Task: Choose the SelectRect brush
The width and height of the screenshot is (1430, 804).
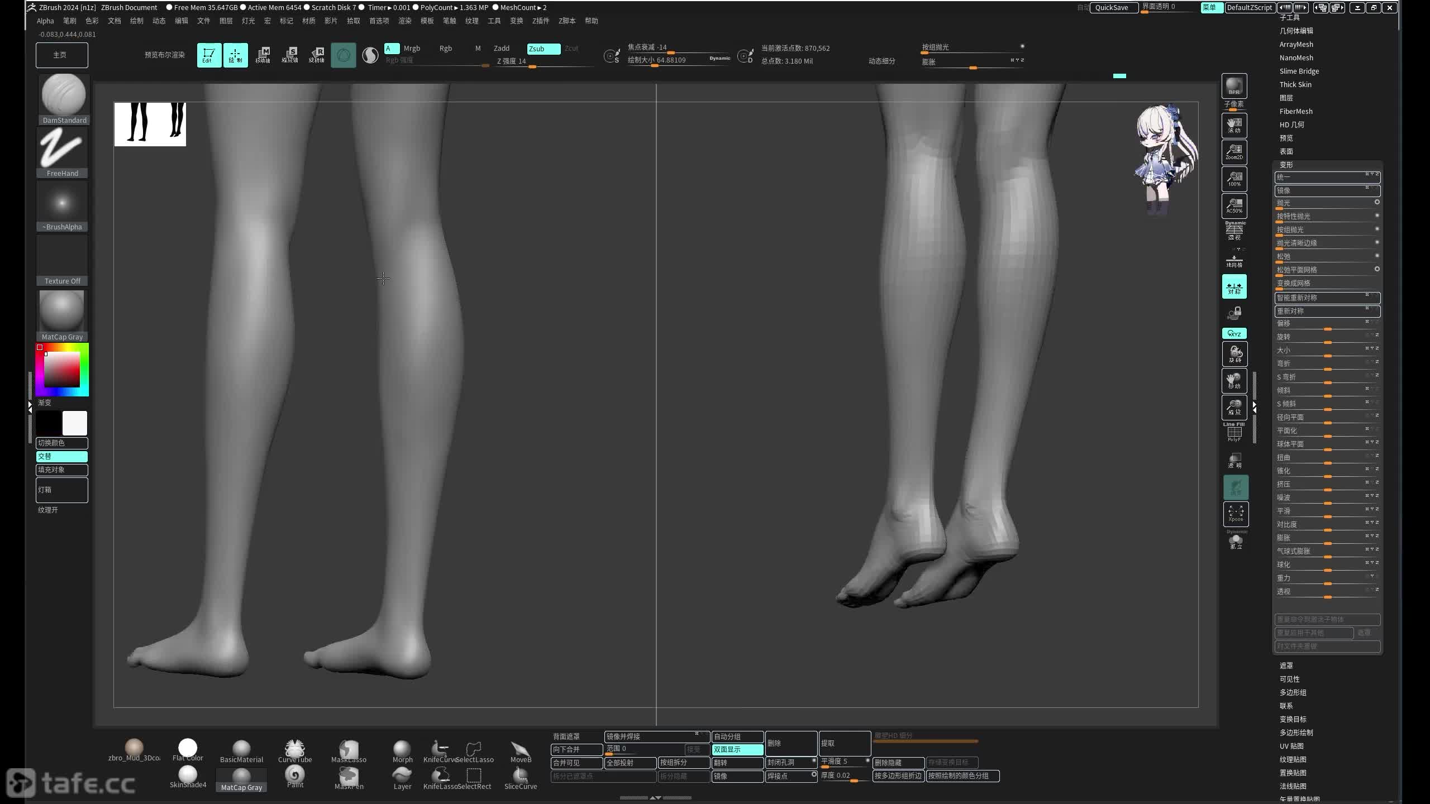Action: (474, 778)
